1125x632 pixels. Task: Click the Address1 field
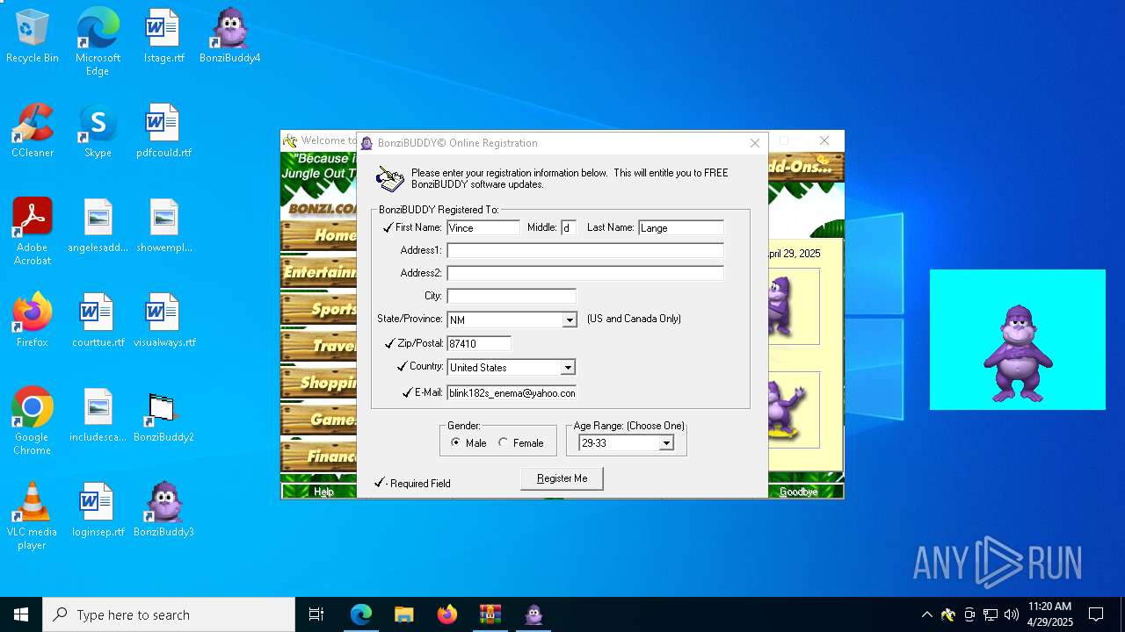[585, 250]
